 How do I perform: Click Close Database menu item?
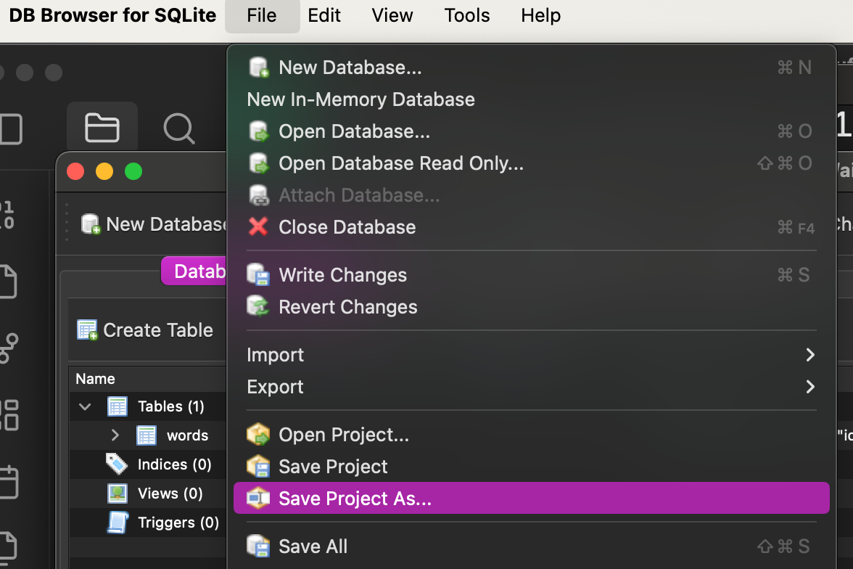point(532,227)
